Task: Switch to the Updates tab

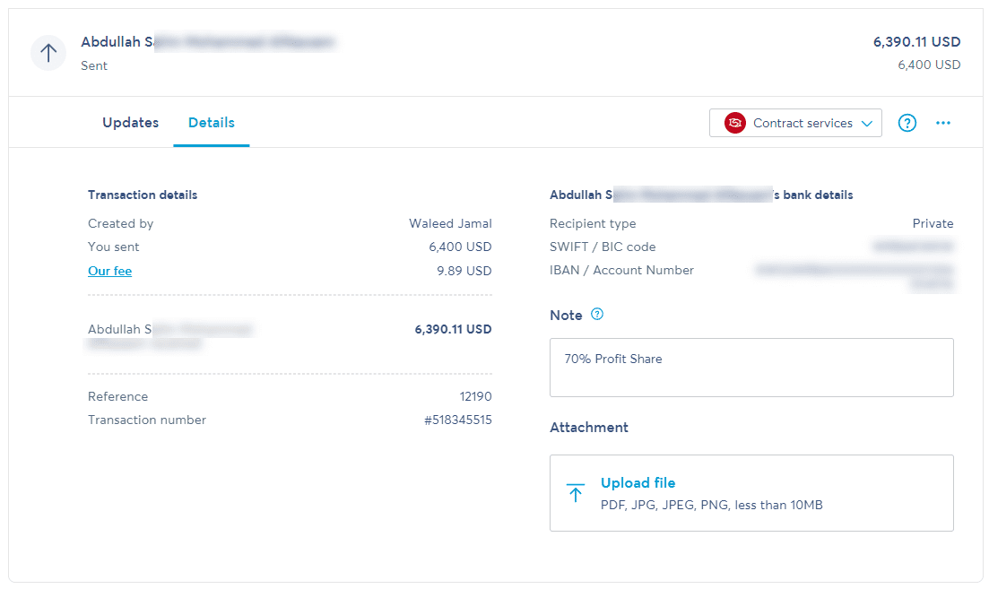Action: (x=131, y=122)
